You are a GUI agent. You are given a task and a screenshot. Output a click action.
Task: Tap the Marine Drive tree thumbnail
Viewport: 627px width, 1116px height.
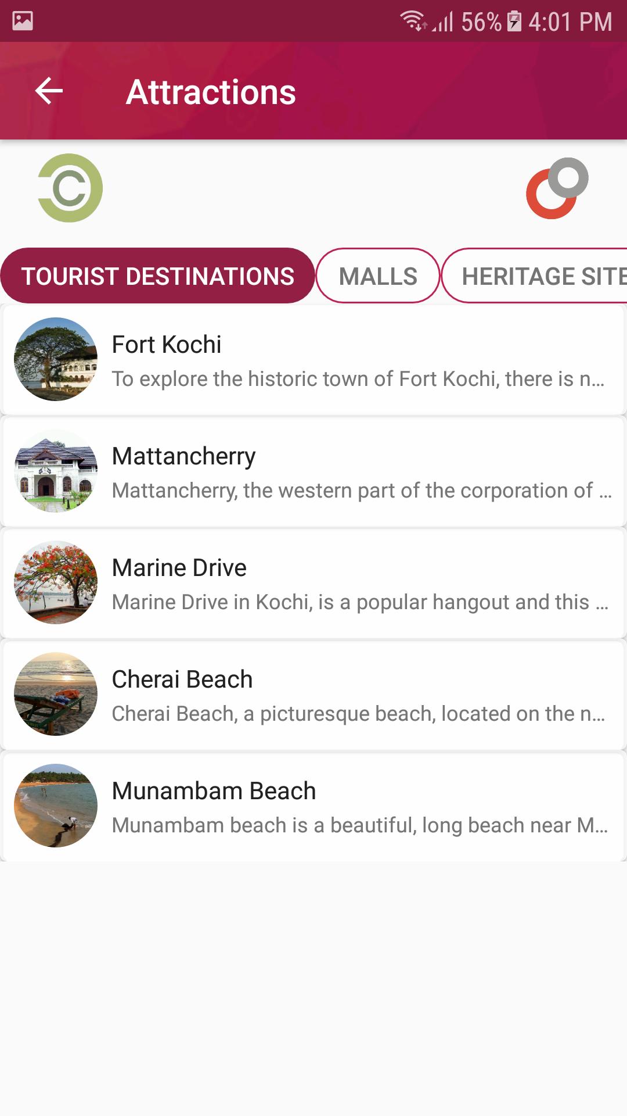pyautogui.click(x=56, y=582)
